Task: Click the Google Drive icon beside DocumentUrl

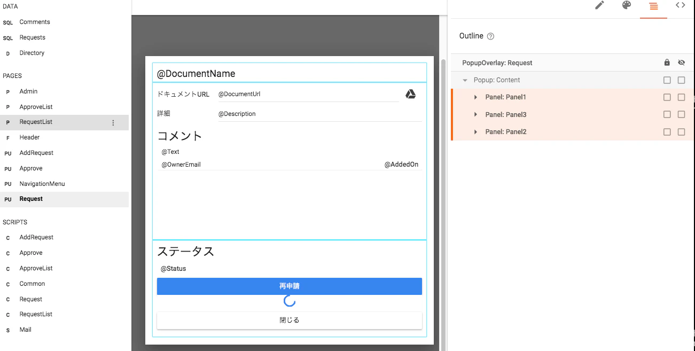Action: [410, 94]
